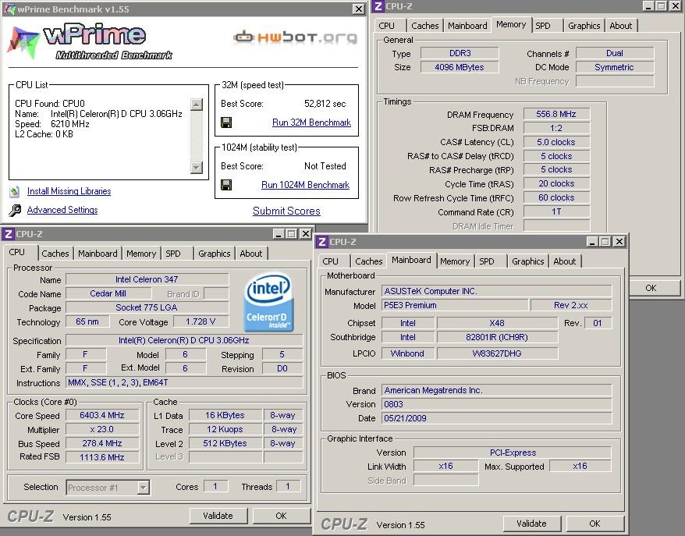This screenshot has height=536, width=685.
Task: Select Memory tab in the Mainboard window
Action: tap(455, 261)
